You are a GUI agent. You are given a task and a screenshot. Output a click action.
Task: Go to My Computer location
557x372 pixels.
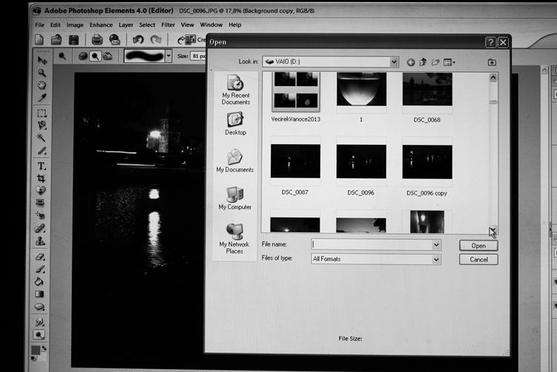coord(235,198)
